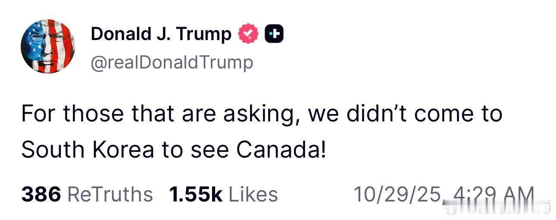Click the "Likes" label
The height and width of the screenshot is (220, 556).
click(253, 194)
